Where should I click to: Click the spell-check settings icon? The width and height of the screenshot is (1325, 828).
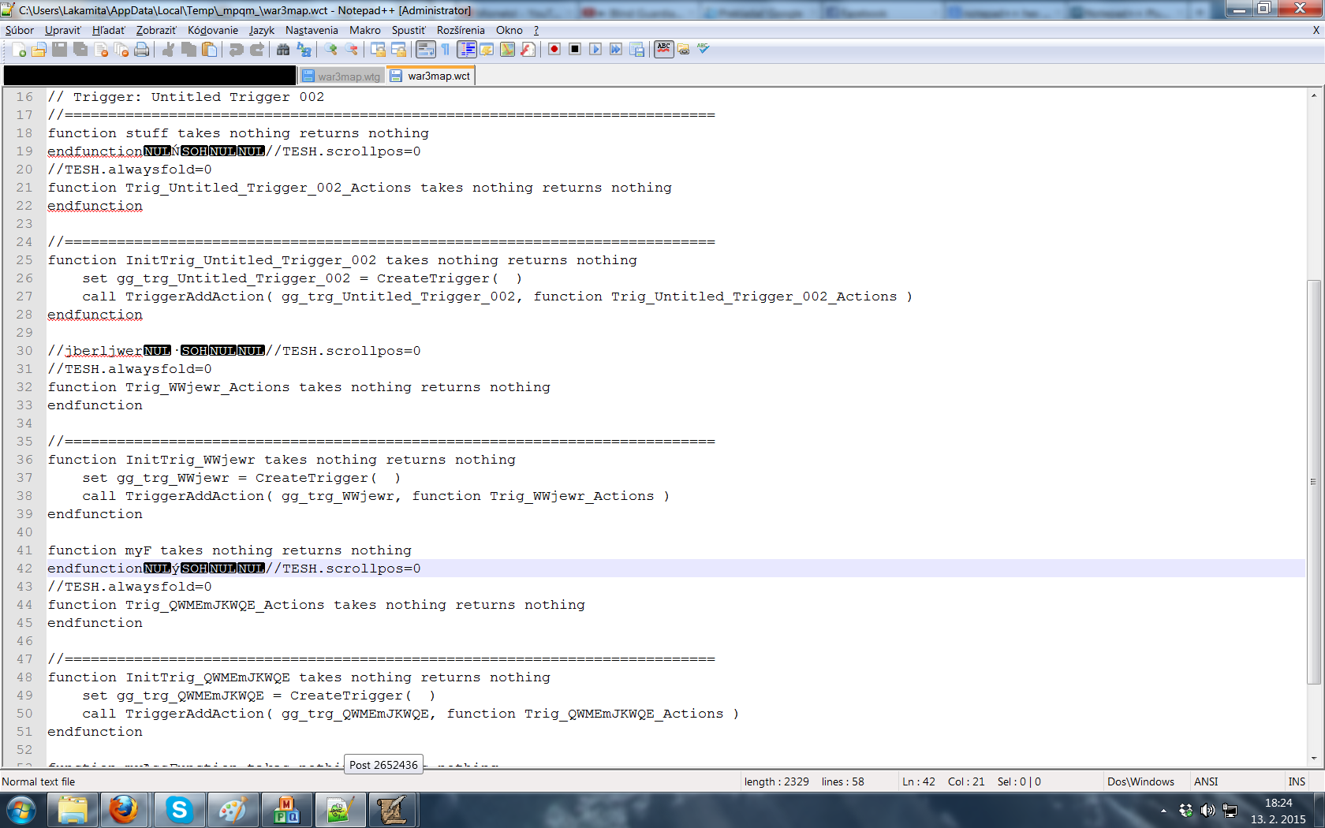click(x=684, y=50)
